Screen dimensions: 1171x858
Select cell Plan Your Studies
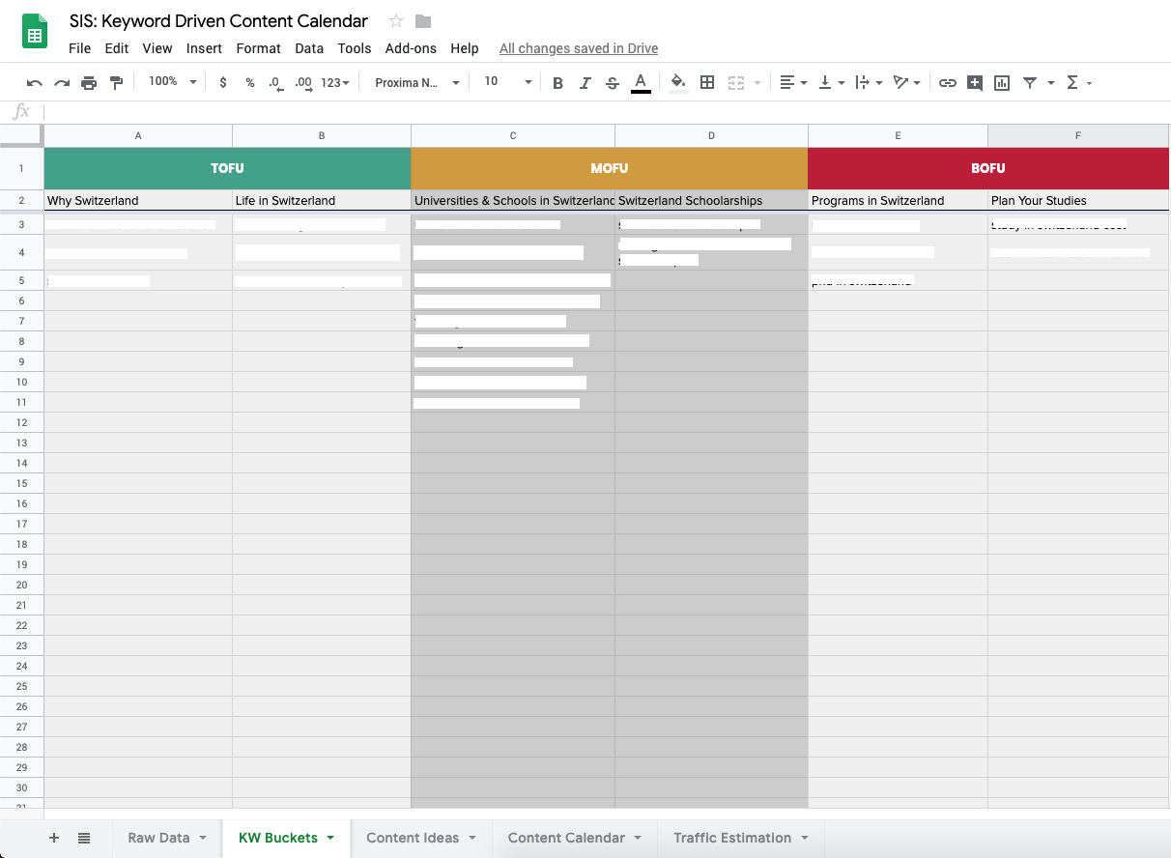[1078, 201]
